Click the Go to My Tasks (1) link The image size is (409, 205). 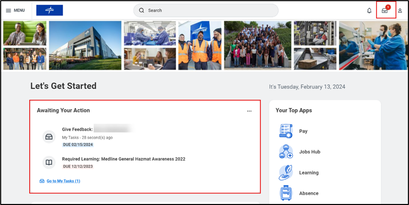pos(63,181)
